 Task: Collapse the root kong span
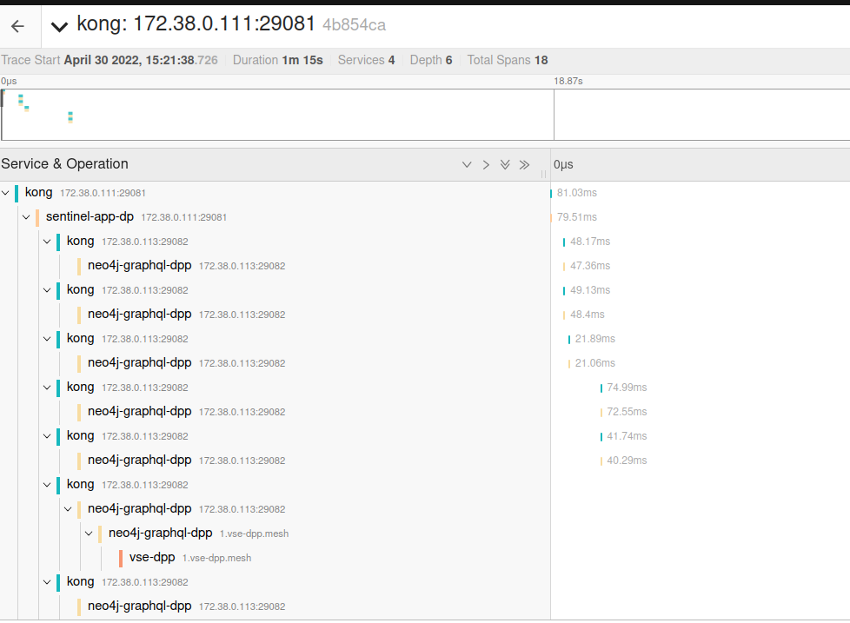(5, 192)
